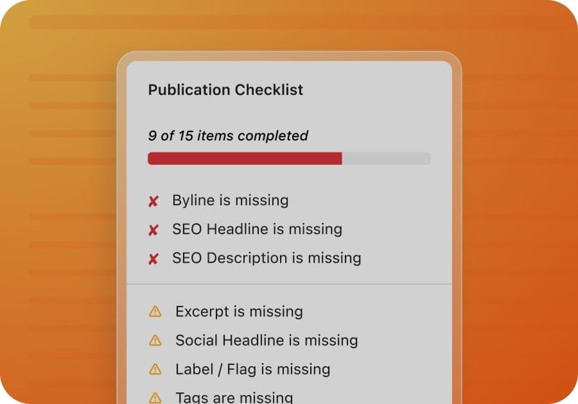This screenshot has height=404, width=578.
Task: Open 'Label / Flag is missing' warning
Action: [252, 369]
